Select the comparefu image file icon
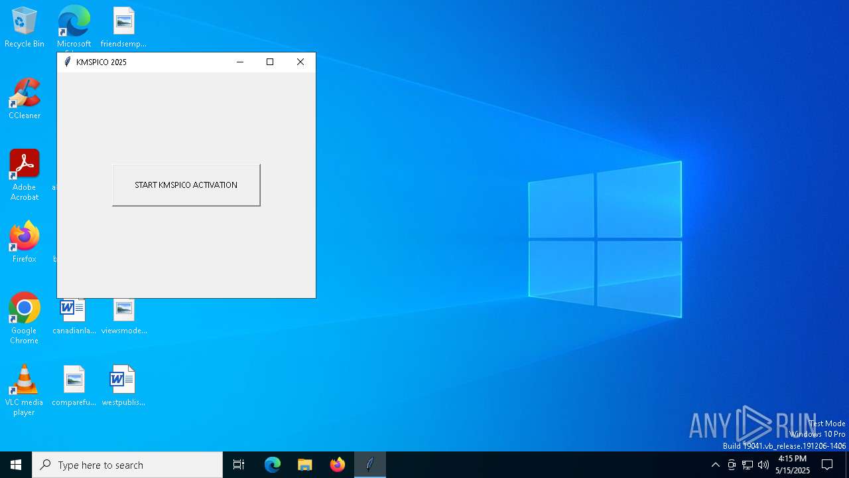 point(74,386)
